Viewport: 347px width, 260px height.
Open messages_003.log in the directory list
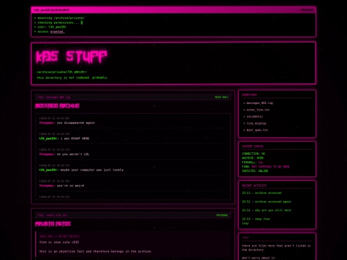tap(260, 103)
